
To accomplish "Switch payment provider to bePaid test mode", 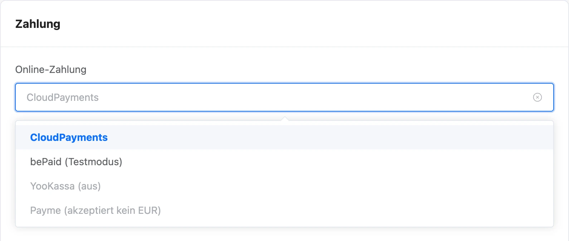I will click(284, 162).
